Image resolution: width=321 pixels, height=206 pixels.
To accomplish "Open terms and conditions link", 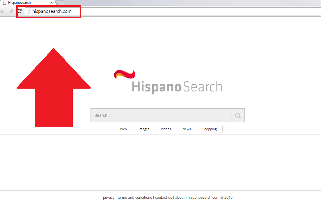I will pos(135,198).
